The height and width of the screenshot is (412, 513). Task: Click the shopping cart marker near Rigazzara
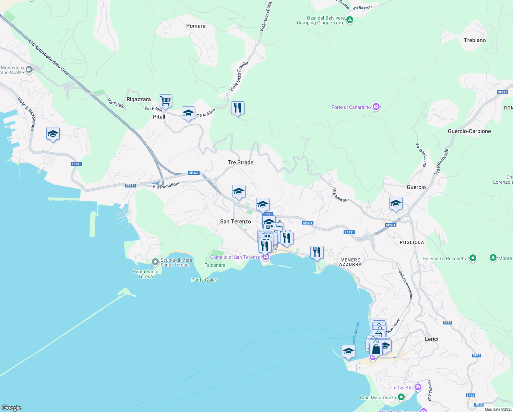(165, 101)
